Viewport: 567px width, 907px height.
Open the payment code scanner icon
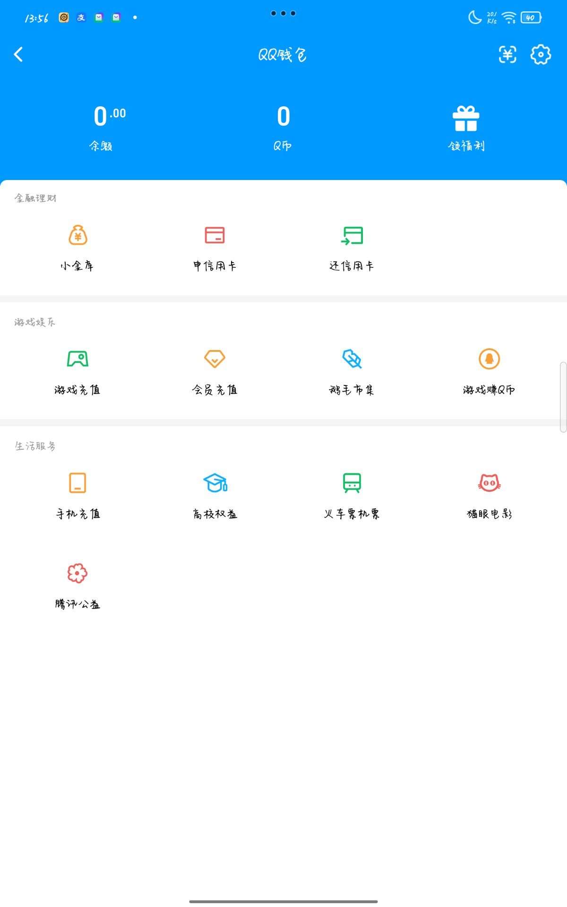507,55
